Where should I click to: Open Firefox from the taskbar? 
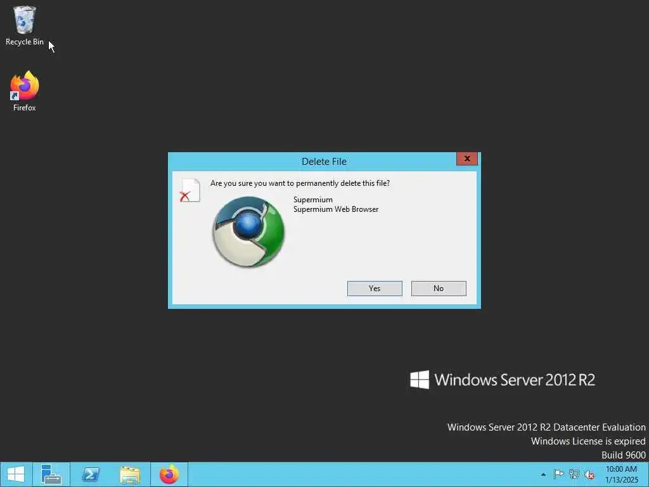(x=169, y=474)
